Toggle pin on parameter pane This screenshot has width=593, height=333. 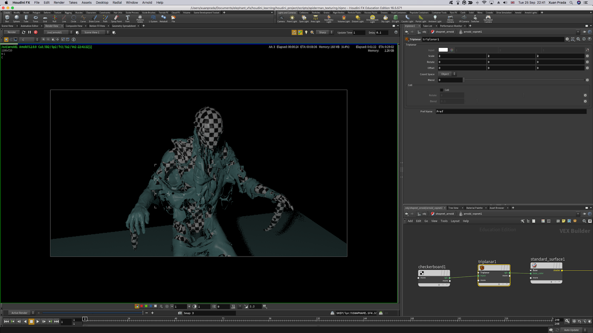(584, 32)
